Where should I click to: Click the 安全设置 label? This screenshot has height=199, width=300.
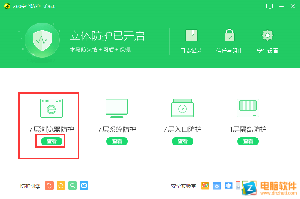point(268,51)
